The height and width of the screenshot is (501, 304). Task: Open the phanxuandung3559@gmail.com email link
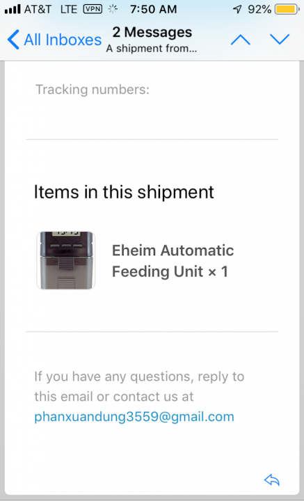(134, 417)
